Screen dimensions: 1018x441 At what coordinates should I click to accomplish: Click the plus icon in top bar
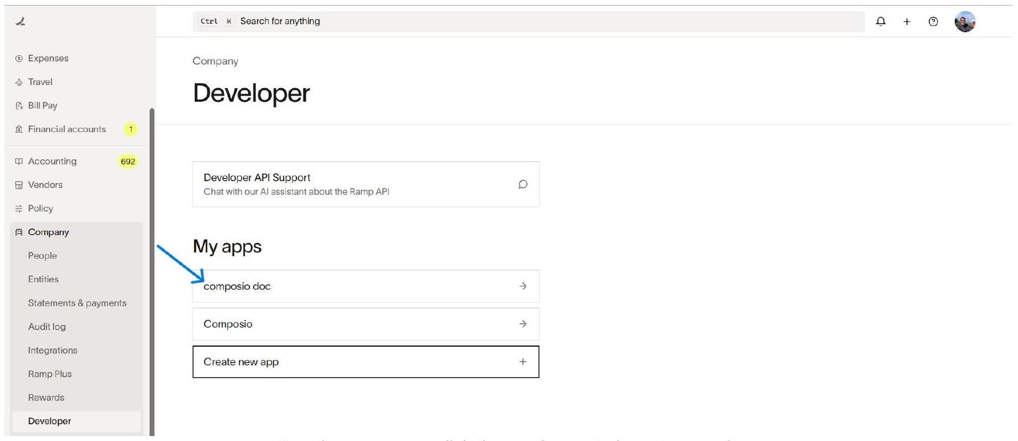(907, 22)
